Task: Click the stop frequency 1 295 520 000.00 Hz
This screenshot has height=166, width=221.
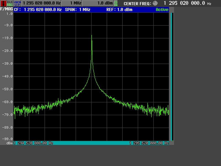Action: (x=149, y=143)
